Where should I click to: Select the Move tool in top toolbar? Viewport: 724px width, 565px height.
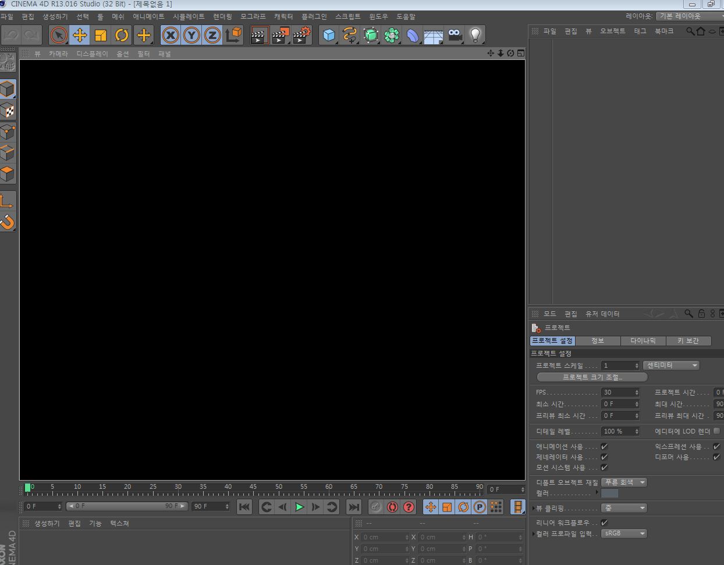(x=80, y=35)
